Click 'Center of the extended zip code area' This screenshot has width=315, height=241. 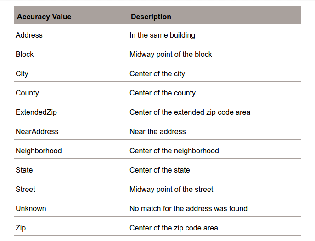tap(190, 112)
